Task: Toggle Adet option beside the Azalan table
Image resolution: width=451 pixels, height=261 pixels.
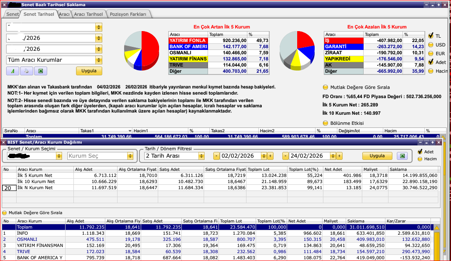Action: 431,62
